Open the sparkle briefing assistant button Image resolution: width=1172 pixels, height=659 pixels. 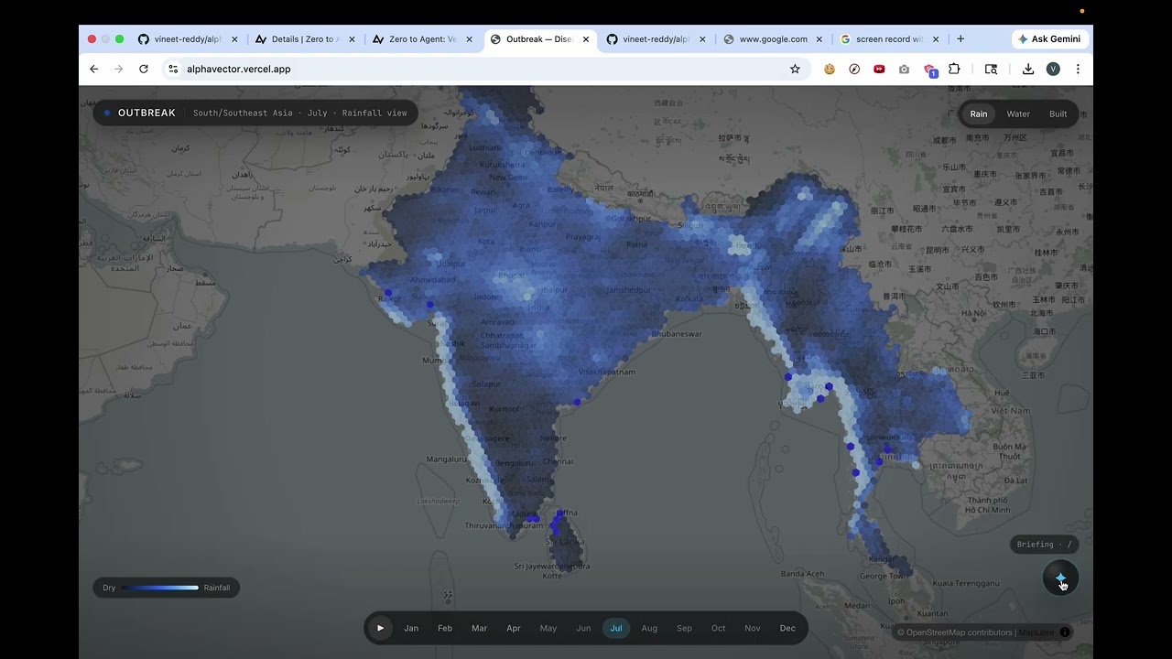click(1060, 578)
